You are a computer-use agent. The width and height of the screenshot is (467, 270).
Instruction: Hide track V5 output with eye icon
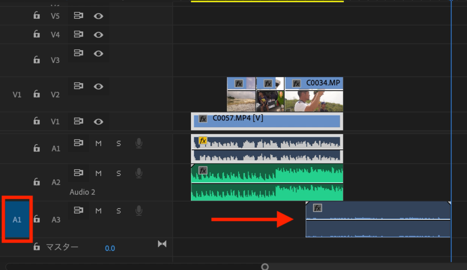[99, 16]
